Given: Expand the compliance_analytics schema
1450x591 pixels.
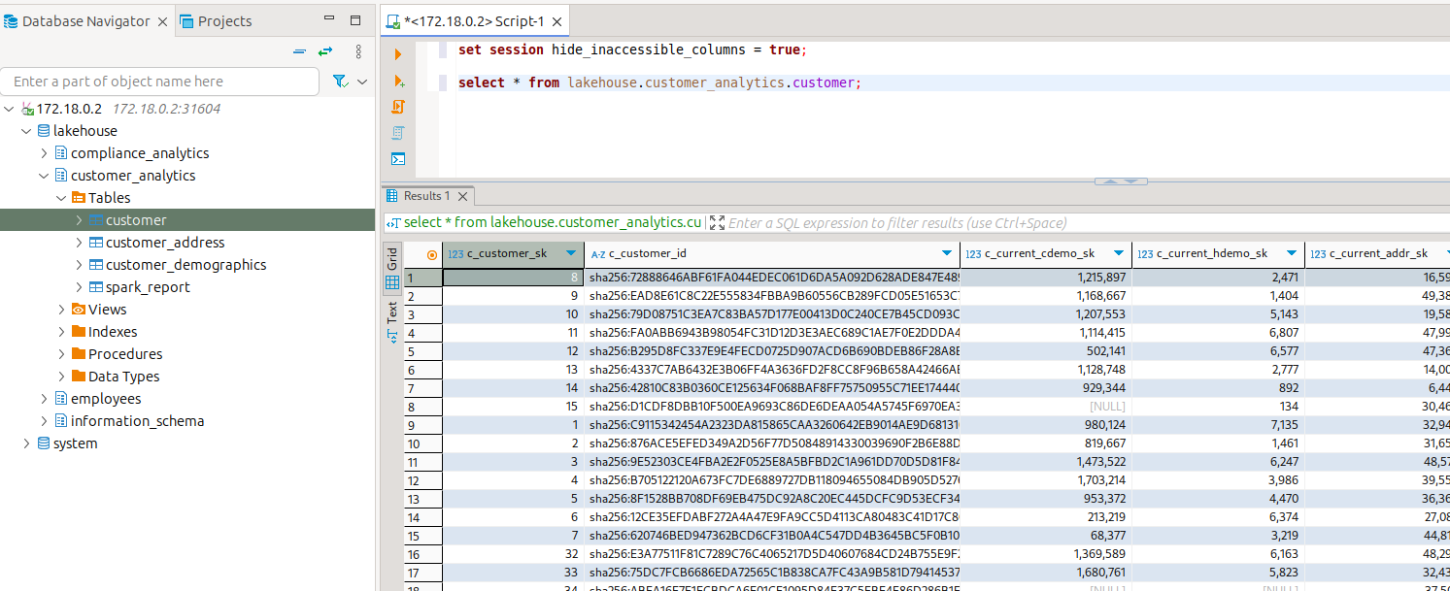Looking at the screenshot, I should coord(44,153).
